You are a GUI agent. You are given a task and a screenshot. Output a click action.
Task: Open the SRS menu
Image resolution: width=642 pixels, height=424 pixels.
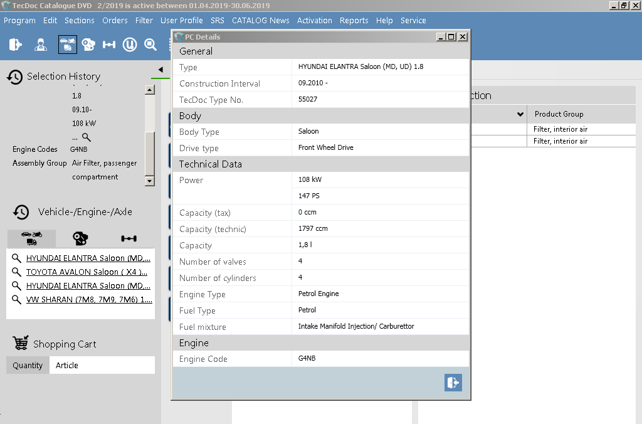(x=218, y=21)
